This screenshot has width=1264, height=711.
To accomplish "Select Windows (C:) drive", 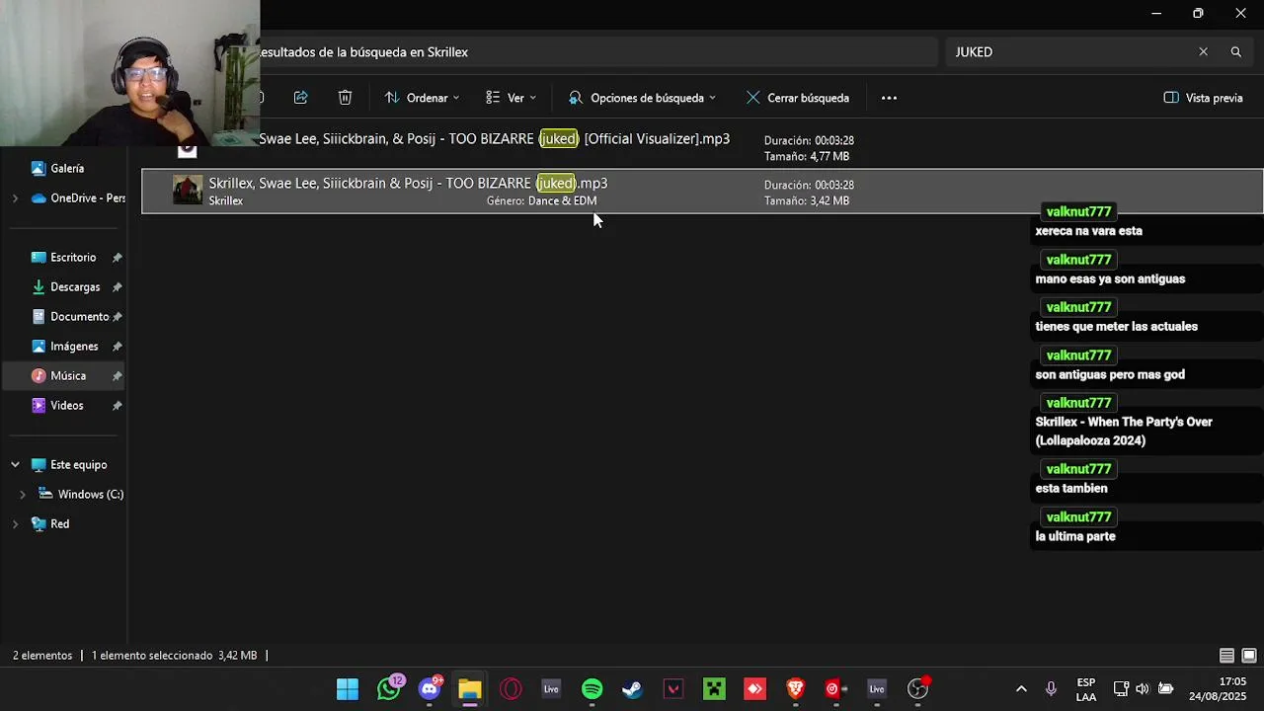I will click(x=81, y=495).
